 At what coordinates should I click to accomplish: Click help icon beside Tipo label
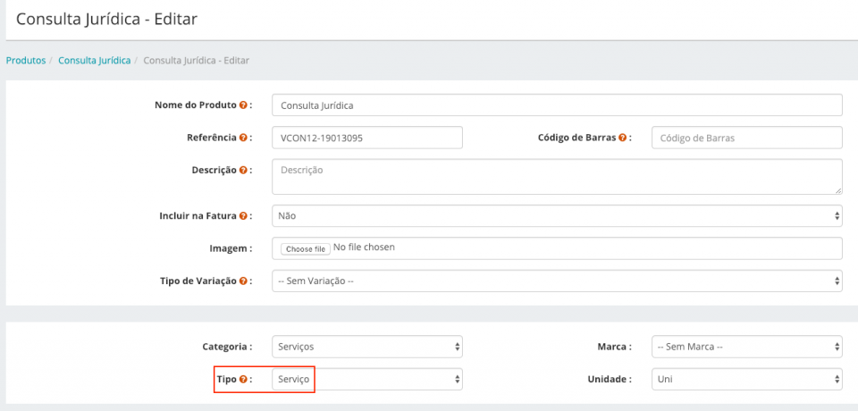point(243,380)
